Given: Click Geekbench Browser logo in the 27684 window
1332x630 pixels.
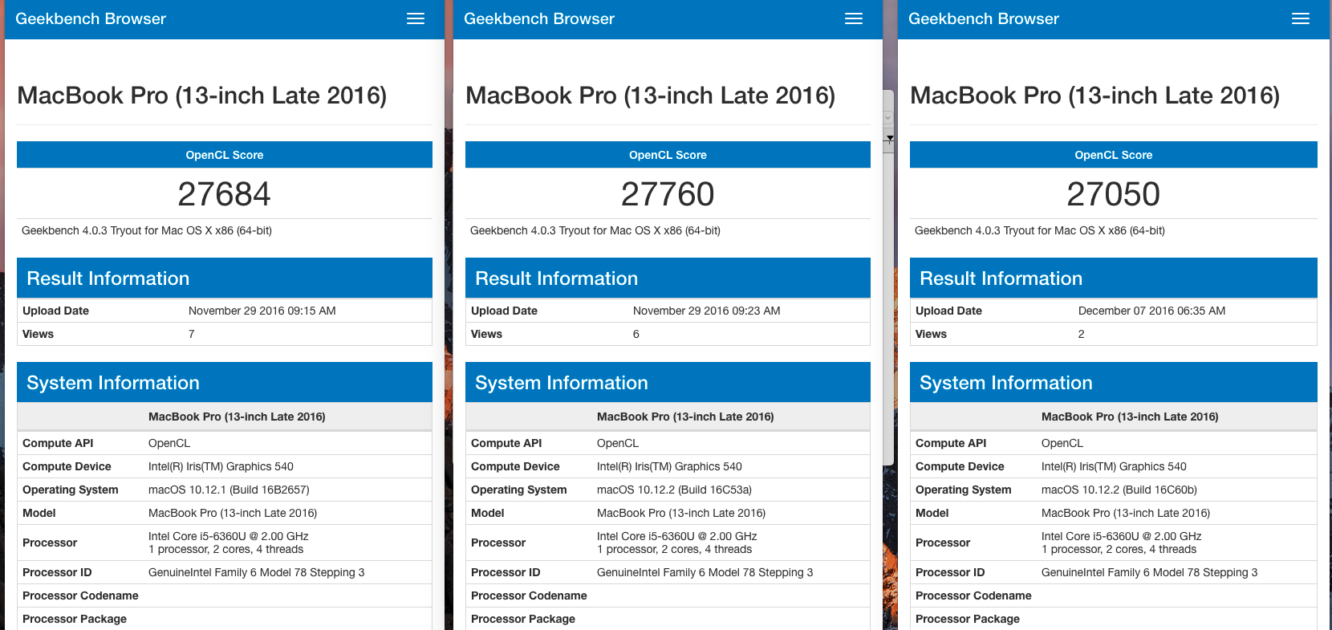Looking at the screenshot, I should [x=91, y=18].
